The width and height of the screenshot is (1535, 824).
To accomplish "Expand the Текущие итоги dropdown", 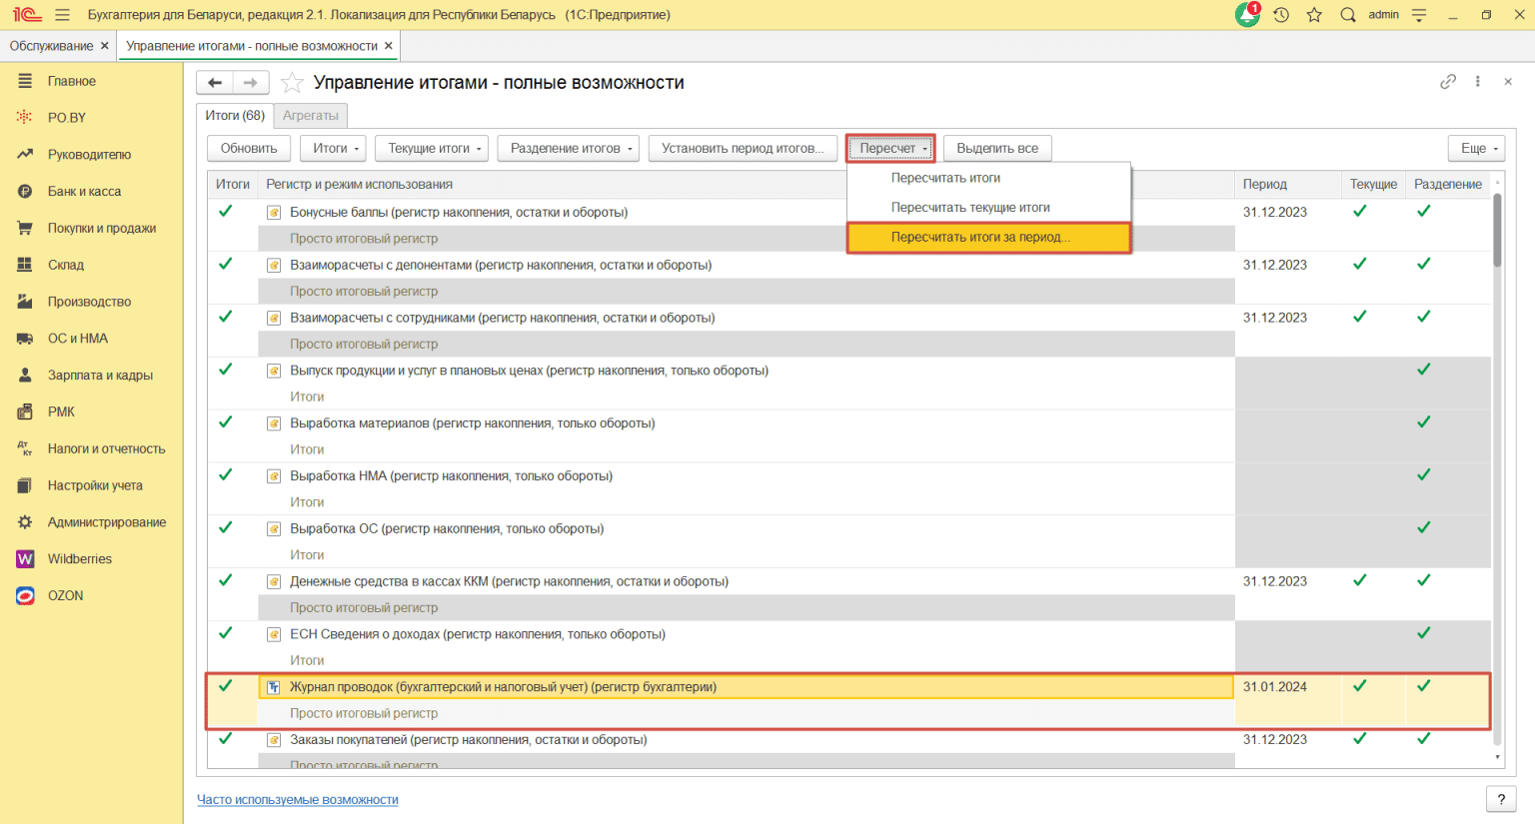I will click(431, 149).
